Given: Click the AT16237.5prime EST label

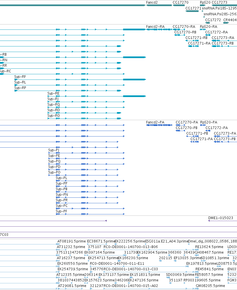Looking at the screenshot, I should tap(71, 258).
